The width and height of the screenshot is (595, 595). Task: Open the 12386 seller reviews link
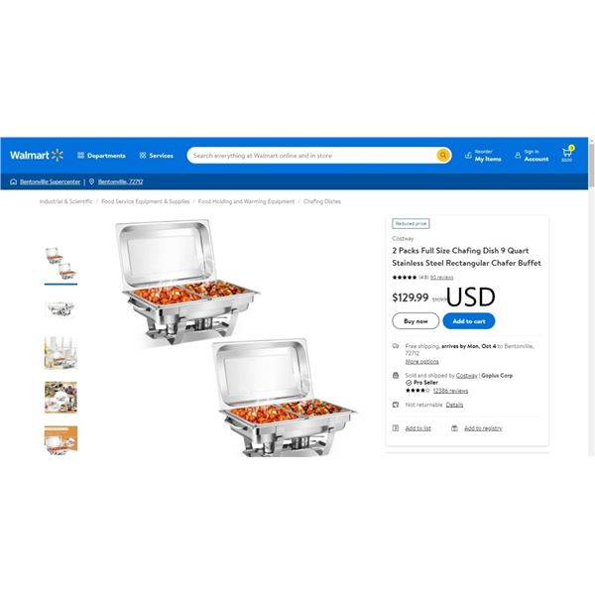pos(450,391)
